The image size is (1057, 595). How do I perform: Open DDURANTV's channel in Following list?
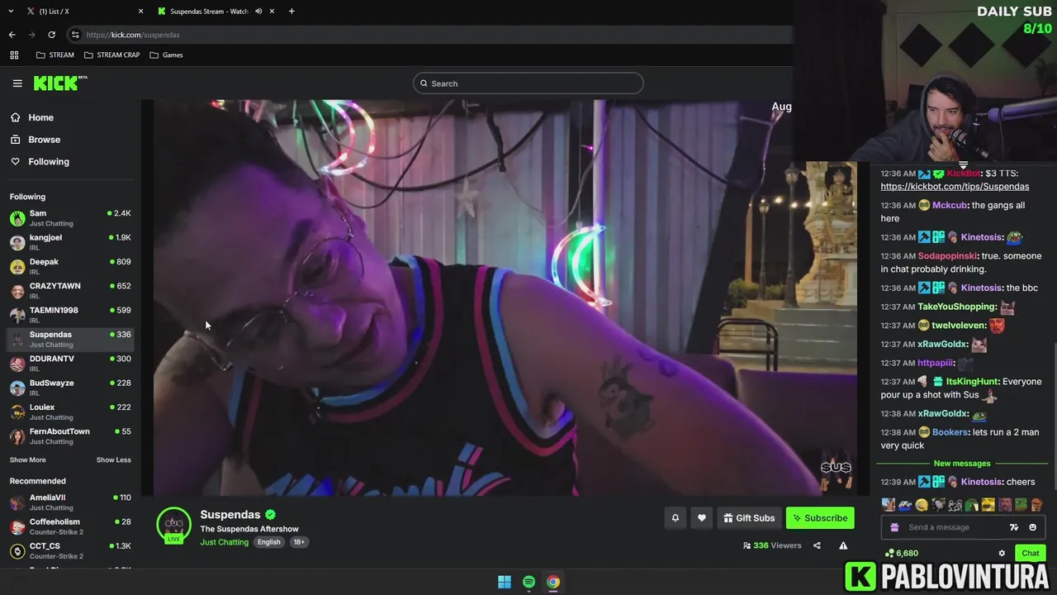[70, 364]
